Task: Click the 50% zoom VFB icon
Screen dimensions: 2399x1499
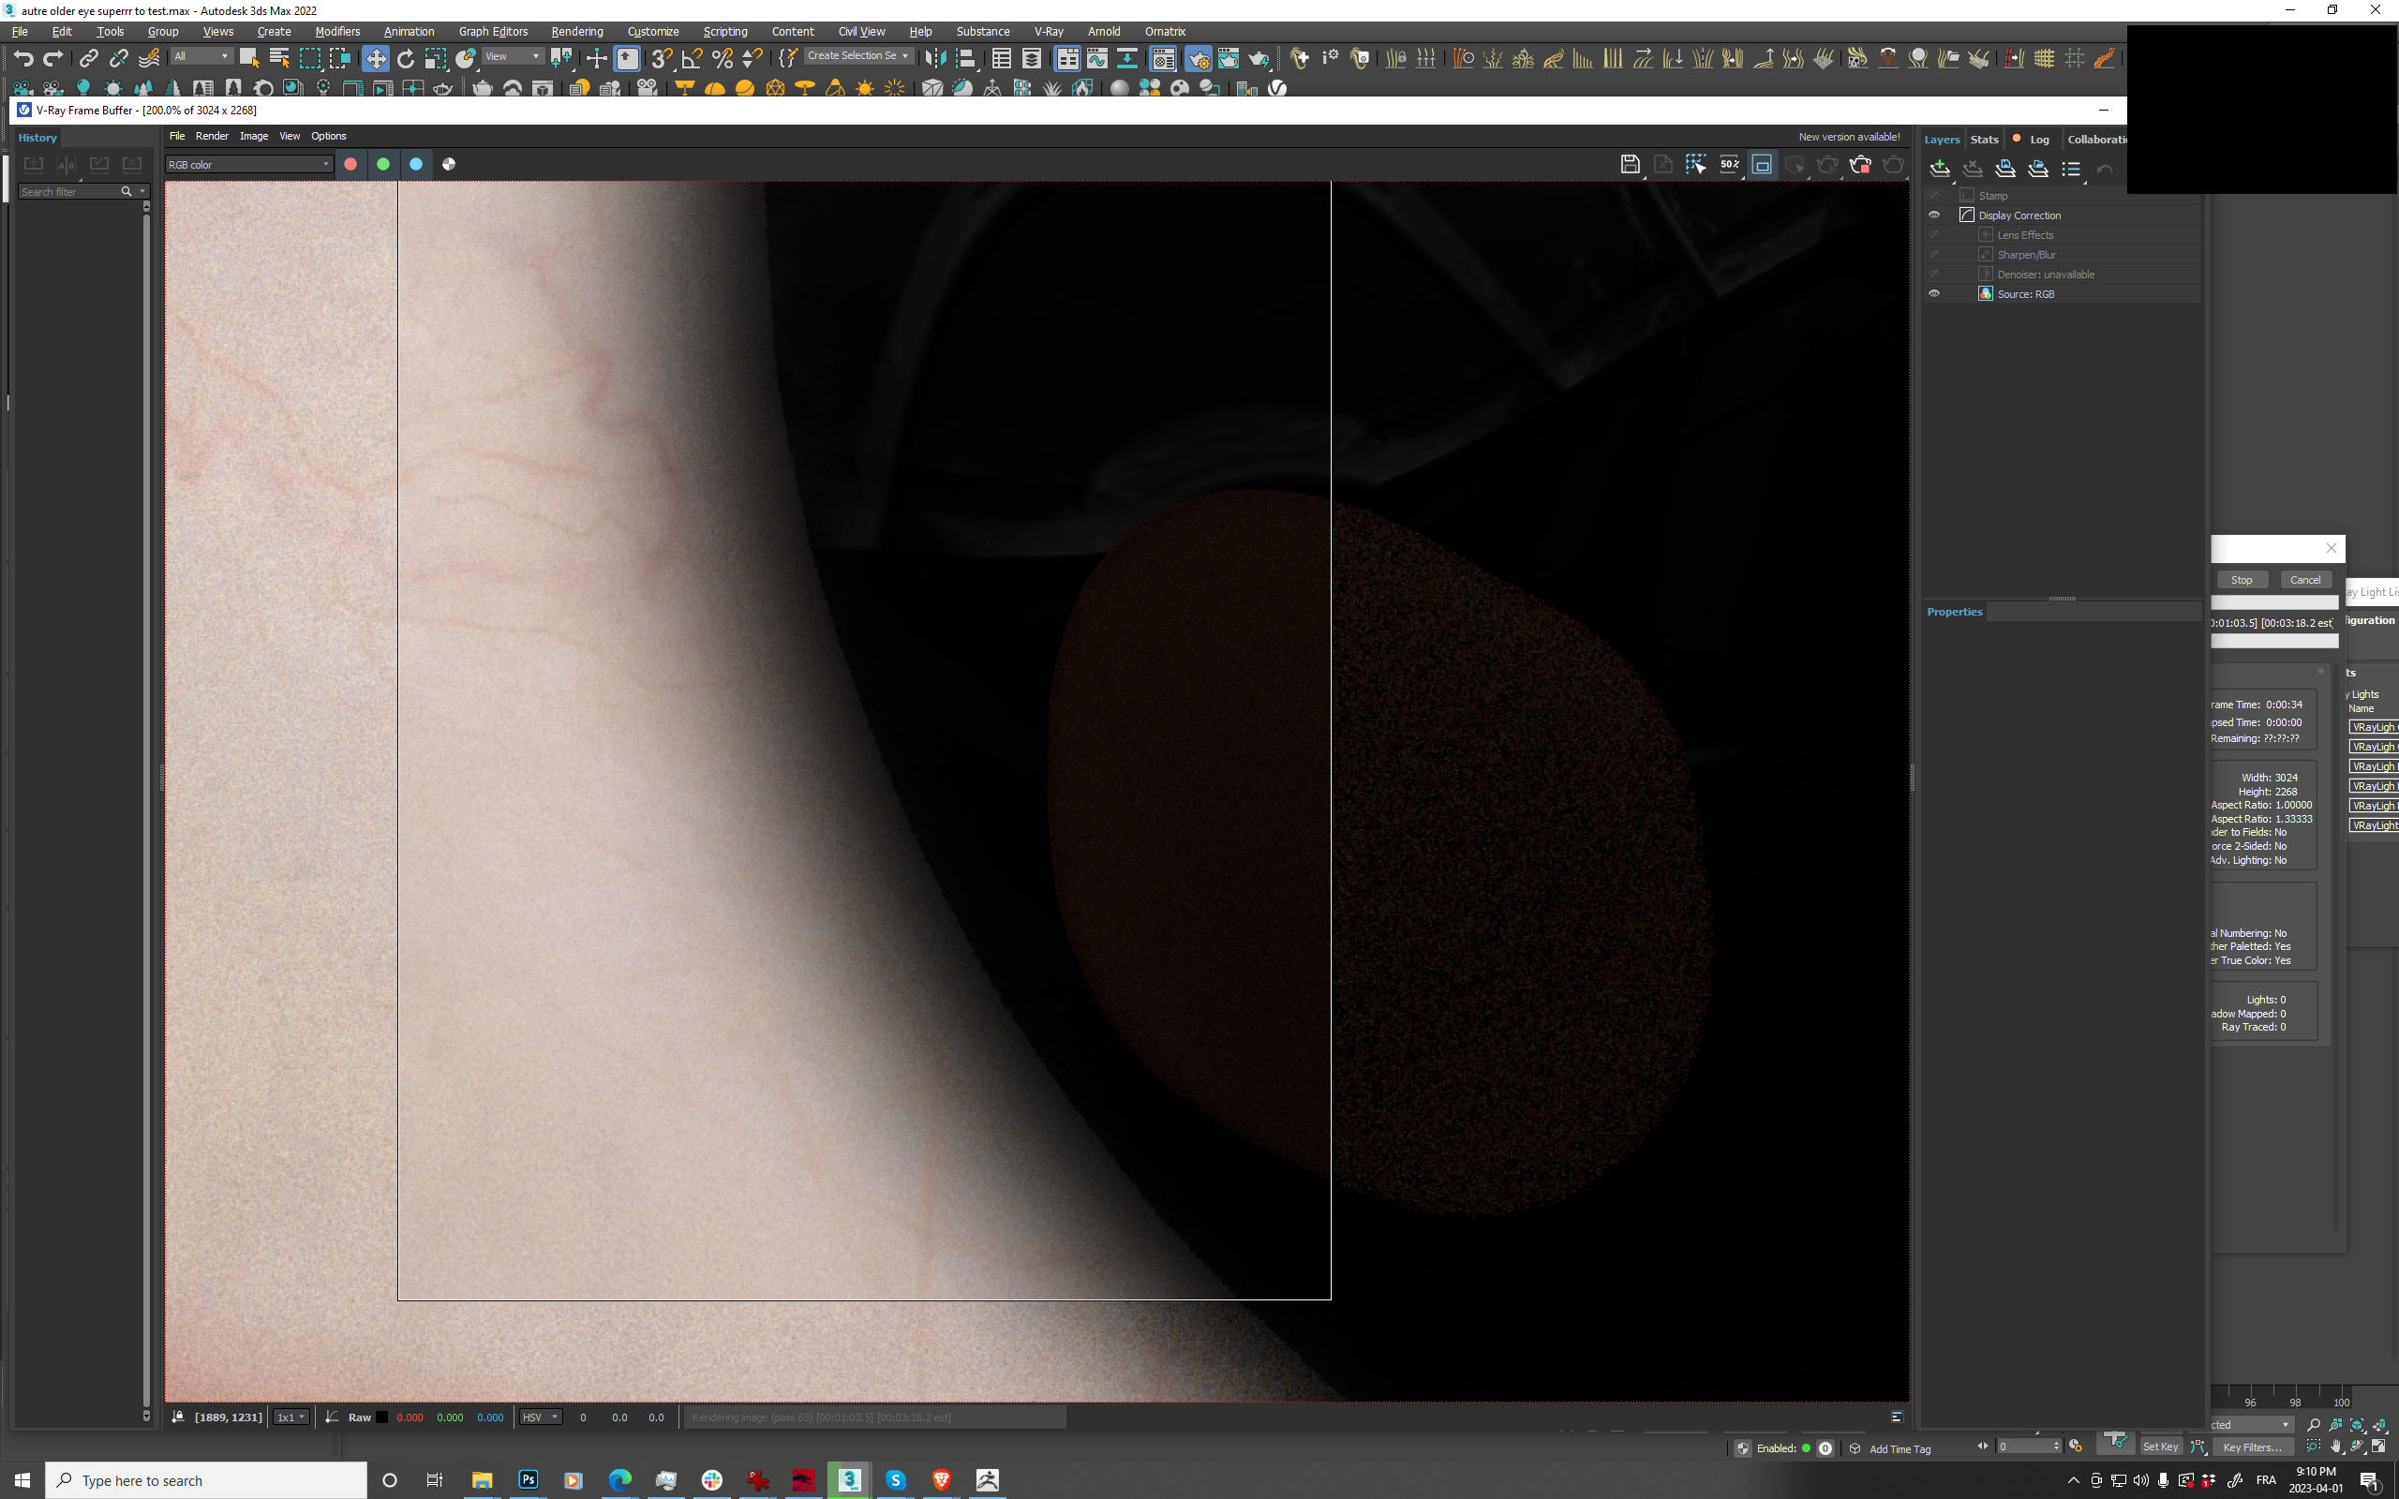Action: pos(1729,165)
